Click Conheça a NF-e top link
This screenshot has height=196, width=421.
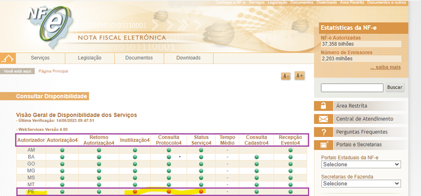tap(230, 2)
